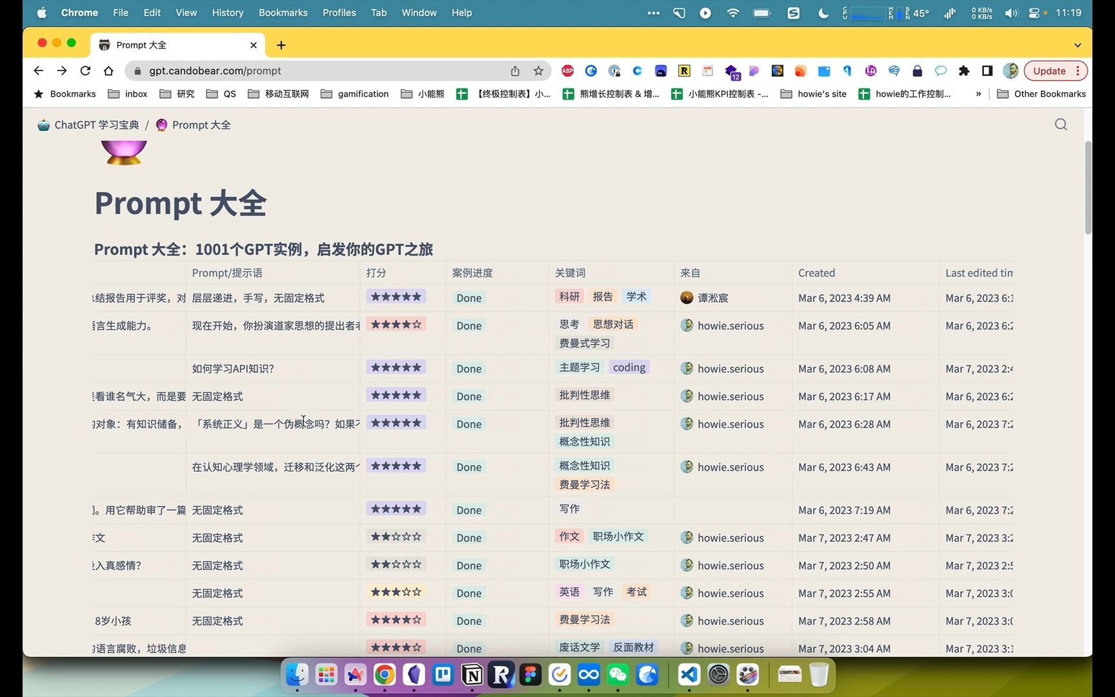Click the extensions puzzle-piece icon
This screenshot has height=697, width=1115.
point(964,71)
